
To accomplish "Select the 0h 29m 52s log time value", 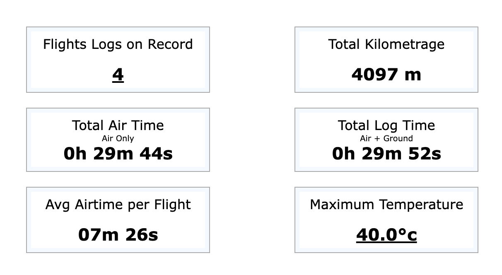I will click(386, 154).
